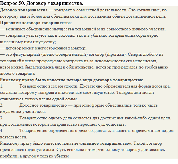Click the line "— договор носит многосторонний характер;"
Screen dimensions: 178x164
click(x=43, y=48)
